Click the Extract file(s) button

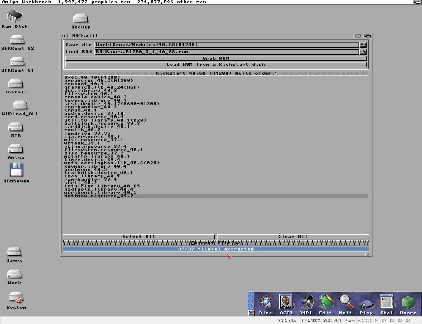(x=216, y=243)
